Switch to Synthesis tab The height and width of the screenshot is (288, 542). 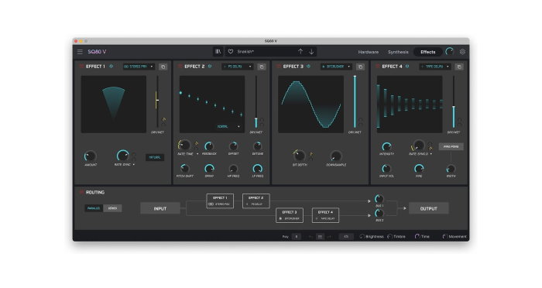pos(398,52)
